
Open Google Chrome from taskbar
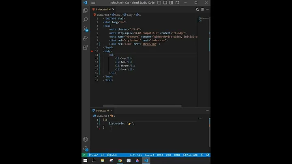(x=120, y=160)
